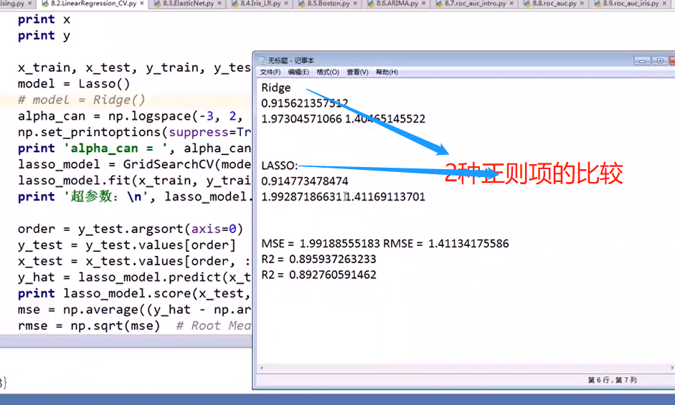Viewport: 675px width, 405px height.
Task: Click the 'print y' code line
Action: pos(44,35)
